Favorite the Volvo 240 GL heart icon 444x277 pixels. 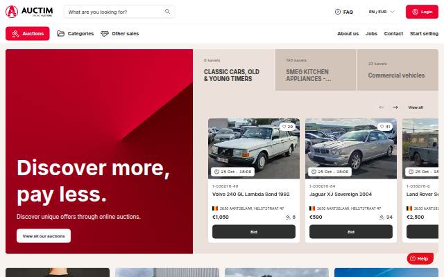[x=284, y=127]
